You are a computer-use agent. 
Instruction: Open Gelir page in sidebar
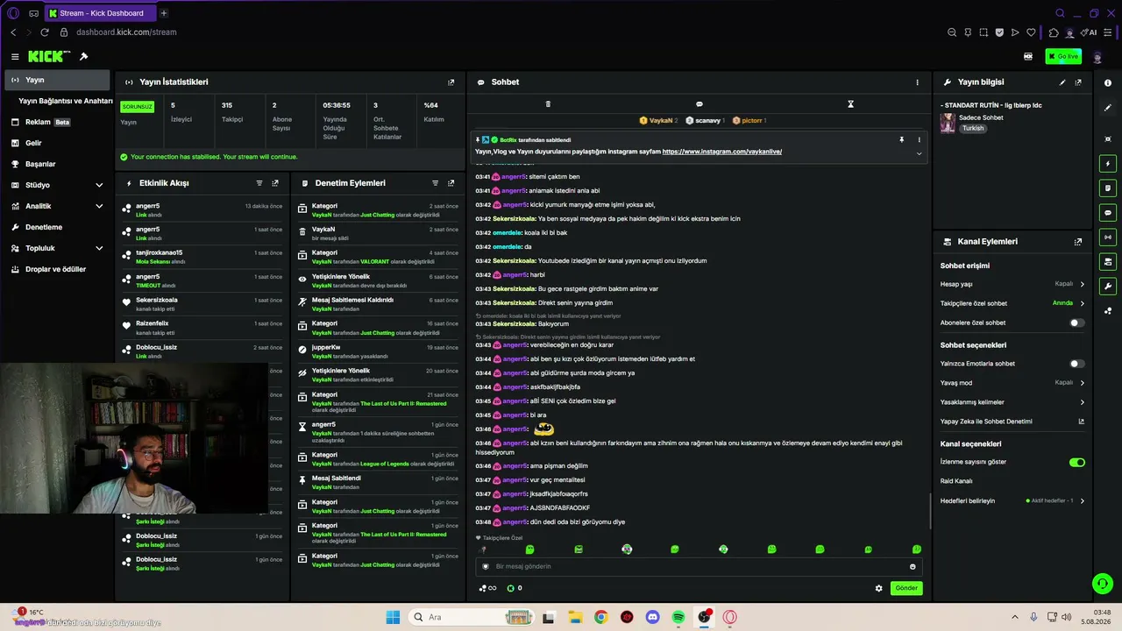[x=57, y=143]
